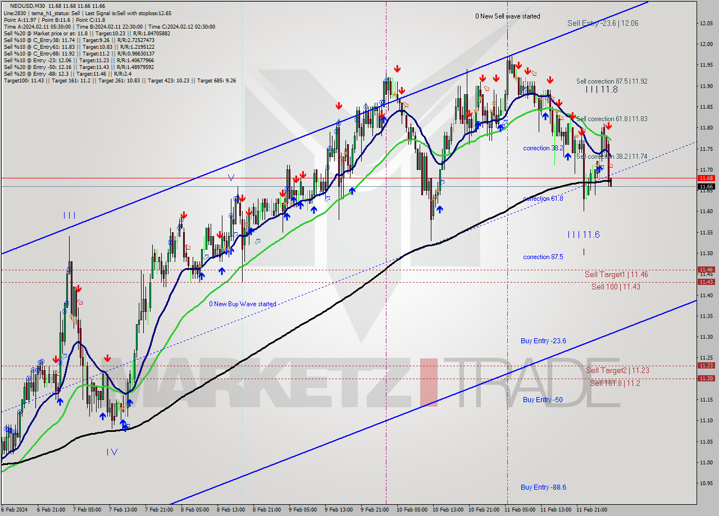Click the 'Buy Entry -50' label
This screenshot has height=516, width=719.
point(543,399)
